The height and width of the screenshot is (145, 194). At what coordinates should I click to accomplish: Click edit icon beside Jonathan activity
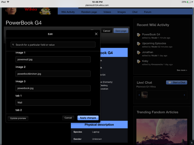tap(139, 53)
